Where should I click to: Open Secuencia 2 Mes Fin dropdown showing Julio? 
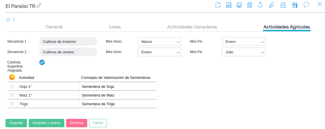[243, 52]
